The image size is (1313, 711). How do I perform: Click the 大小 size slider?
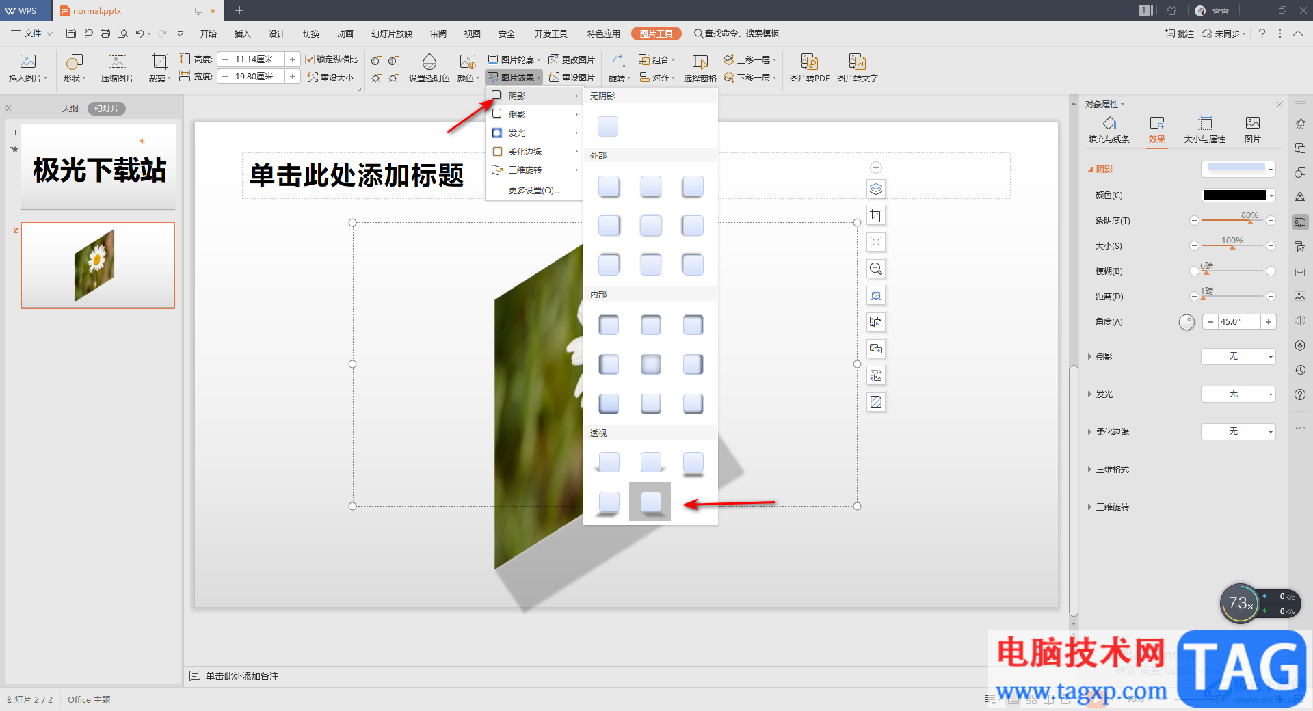click(x=1232, y=245)
